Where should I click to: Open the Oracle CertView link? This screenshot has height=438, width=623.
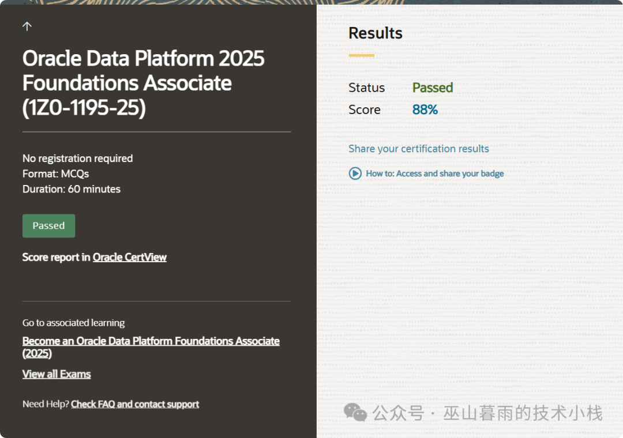pyautogui.click(x=130, y=257)
